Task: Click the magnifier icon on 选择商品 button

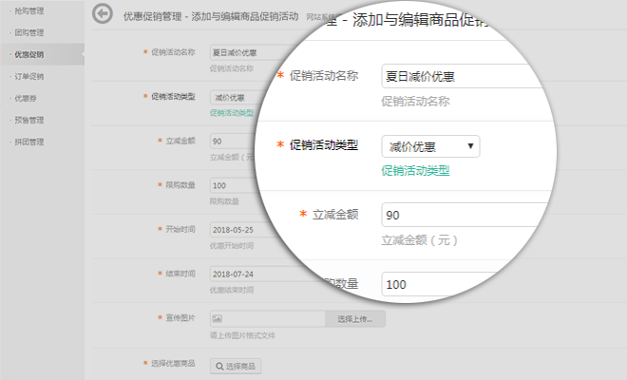Action: [219, 366]
